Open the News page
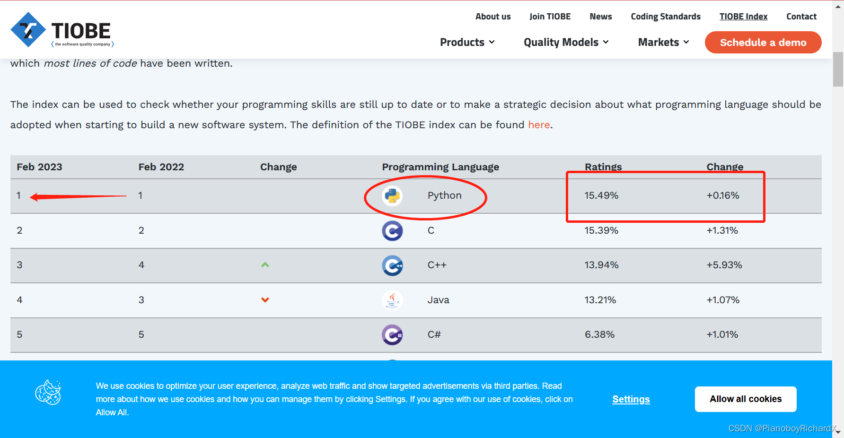This screenshot has width=844, height=438. pyautogui.click(x=601, y=17)
